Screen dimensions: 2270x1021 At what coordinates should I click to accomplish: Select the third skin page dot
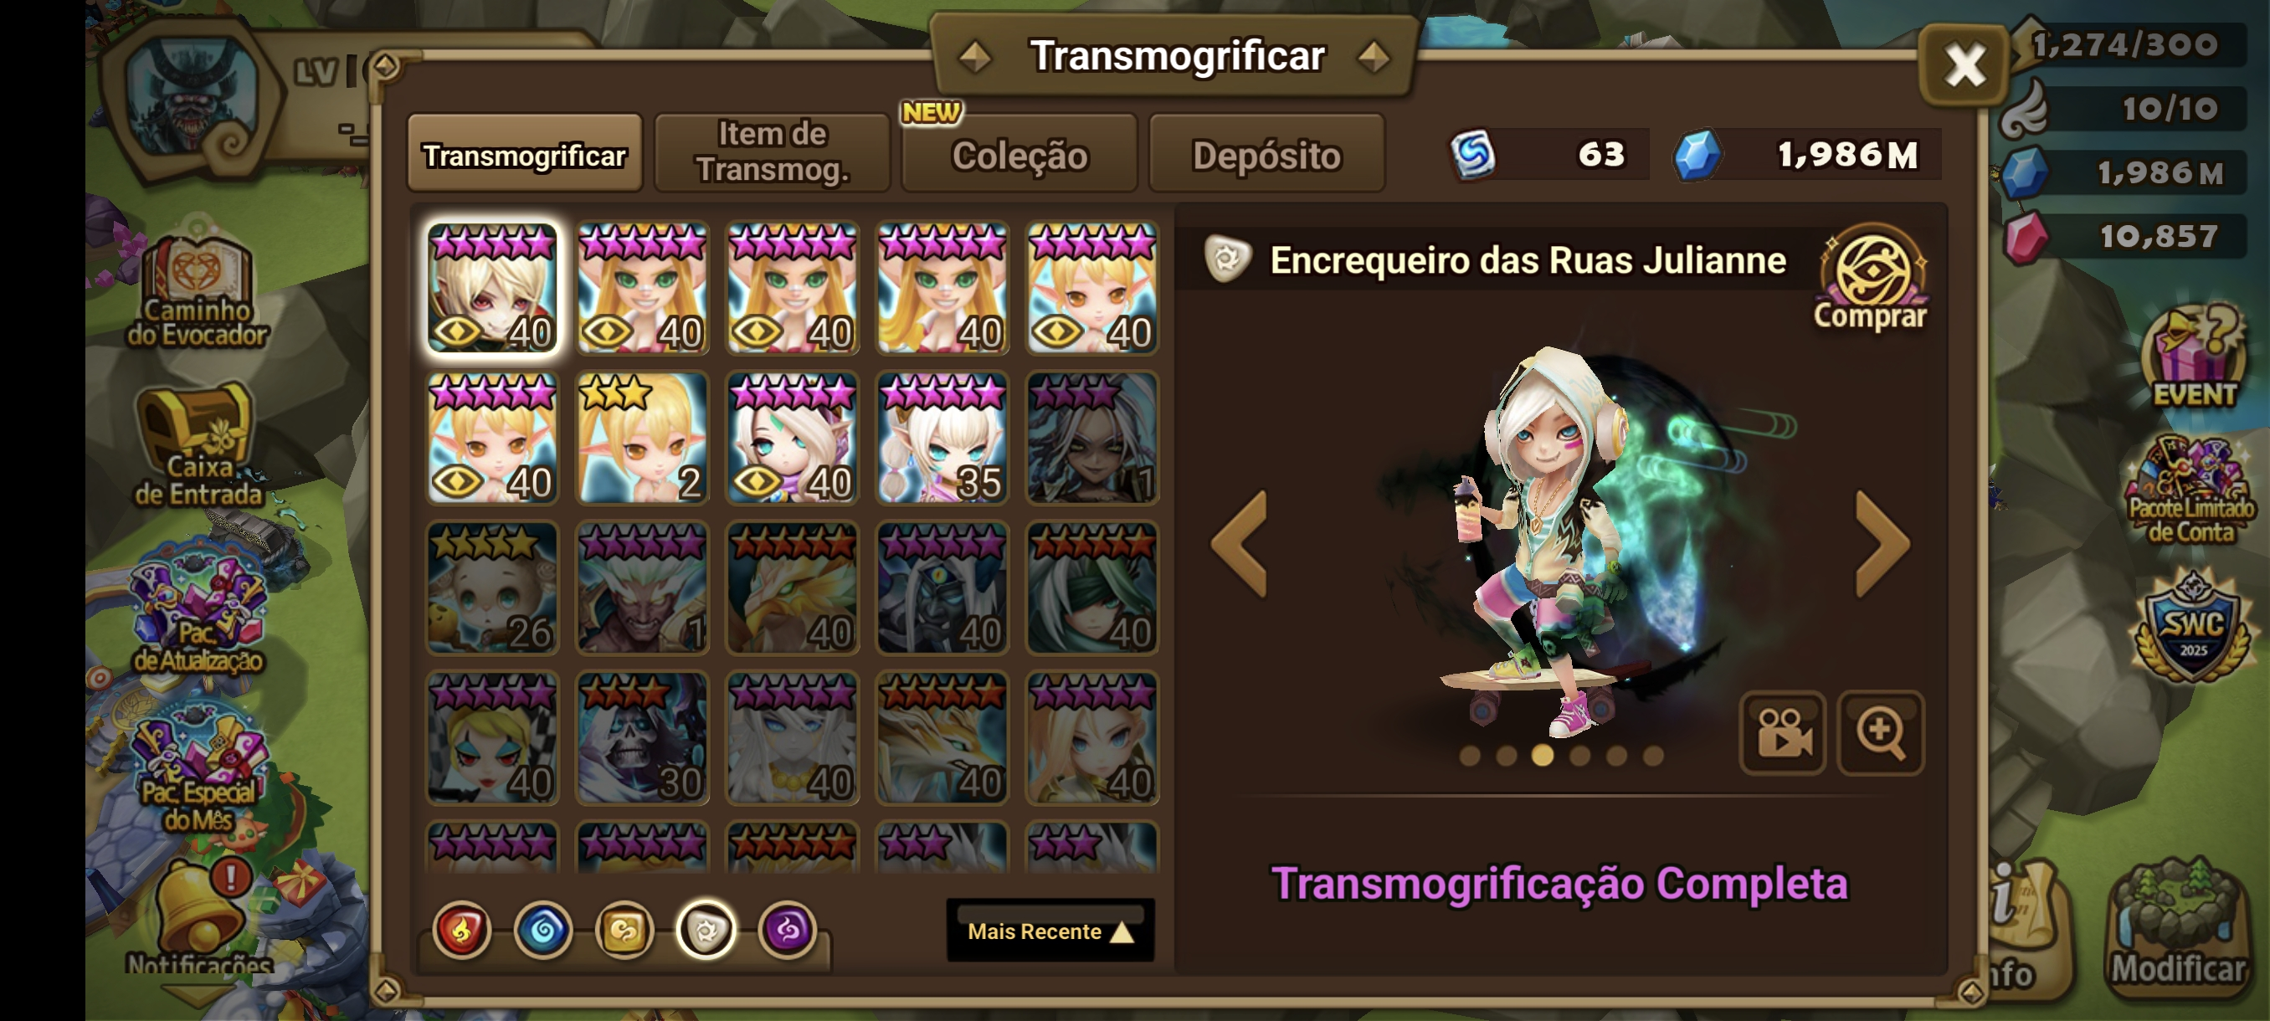(1542, 756)
